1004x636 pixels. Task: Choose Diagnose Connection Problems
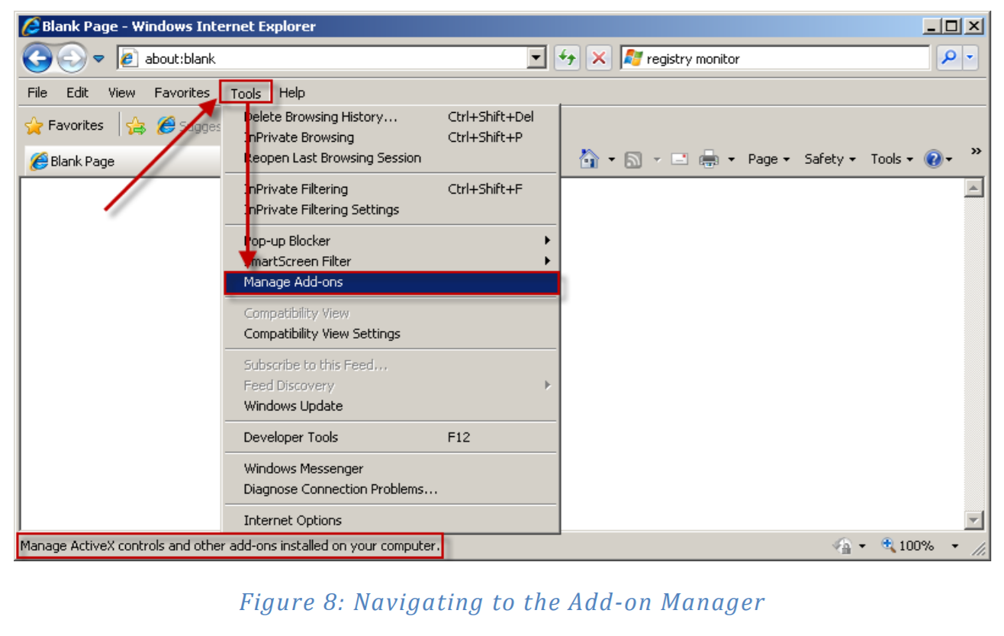[391, 490]
